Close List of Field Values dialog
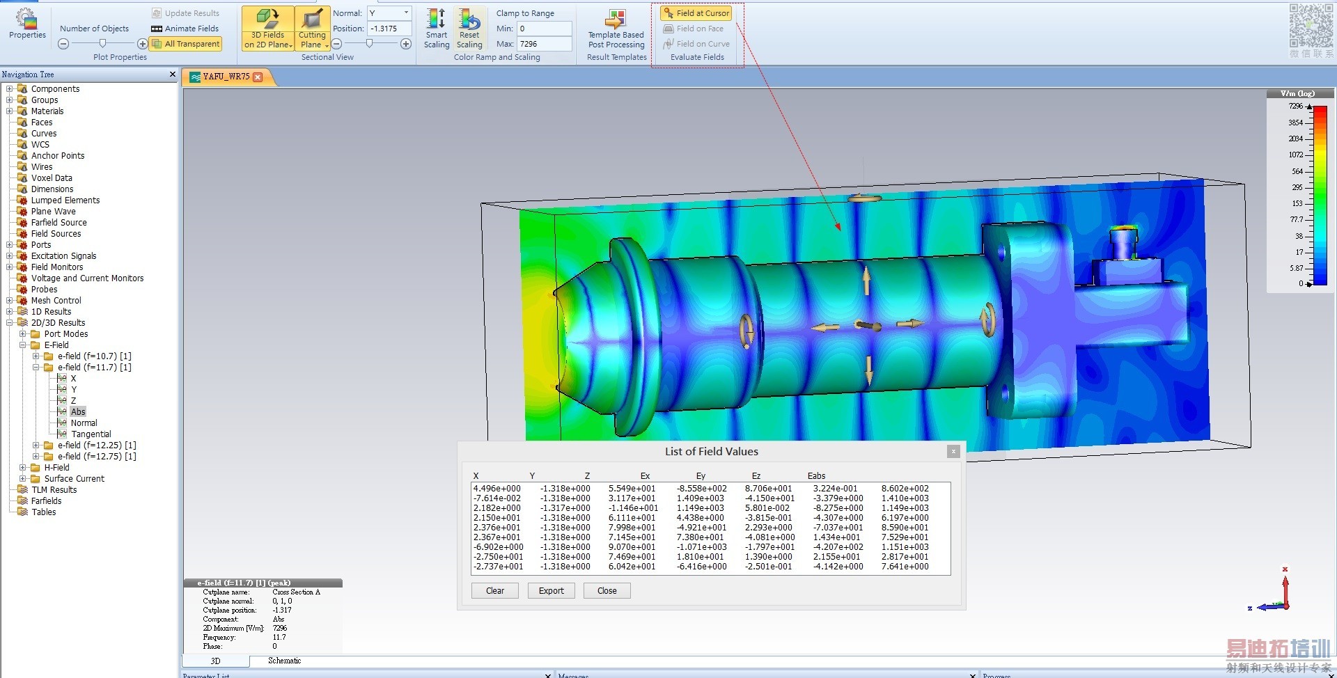 pos(953,452)
